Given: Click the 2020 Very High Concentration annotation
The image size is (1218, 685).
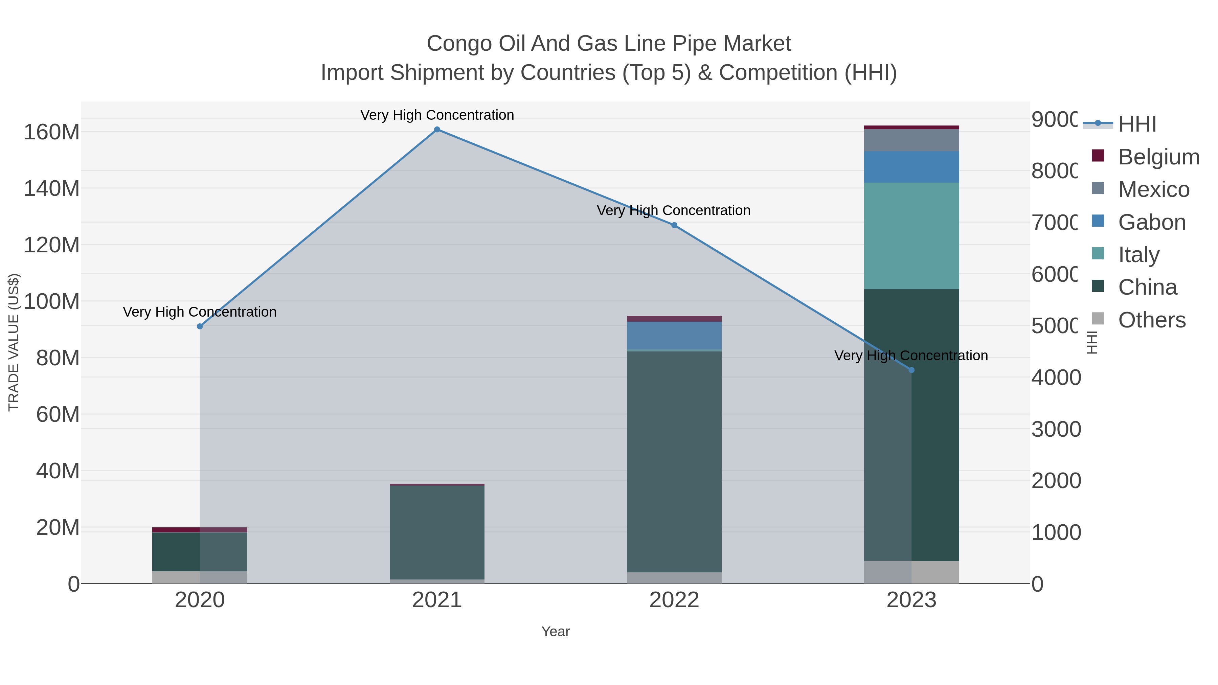Looking at the screenshot, I should tap(200, 312).
